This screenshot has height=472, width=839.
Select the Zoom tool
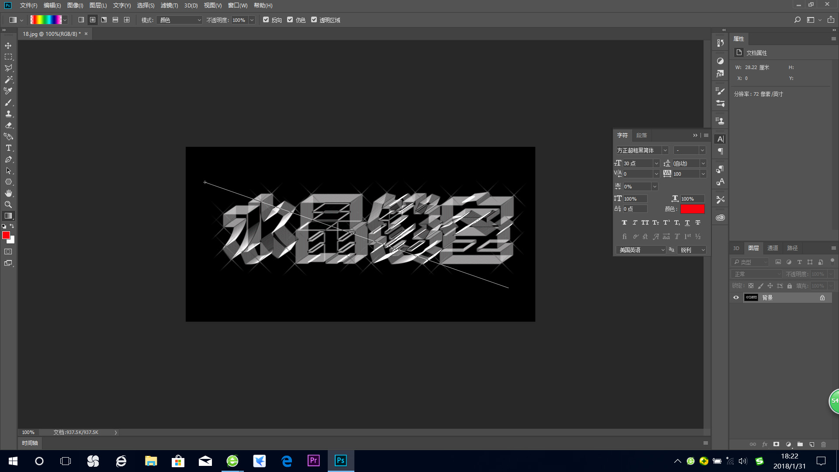[8, 205]
